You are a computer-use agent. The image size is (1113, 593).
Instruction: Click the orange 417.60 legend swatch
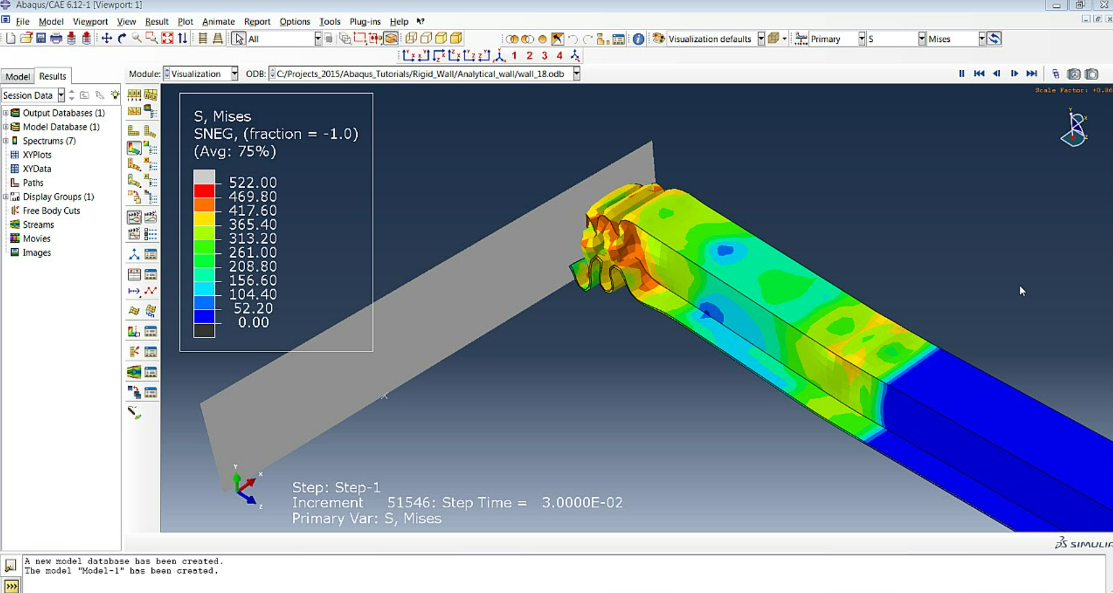point(204,204)
